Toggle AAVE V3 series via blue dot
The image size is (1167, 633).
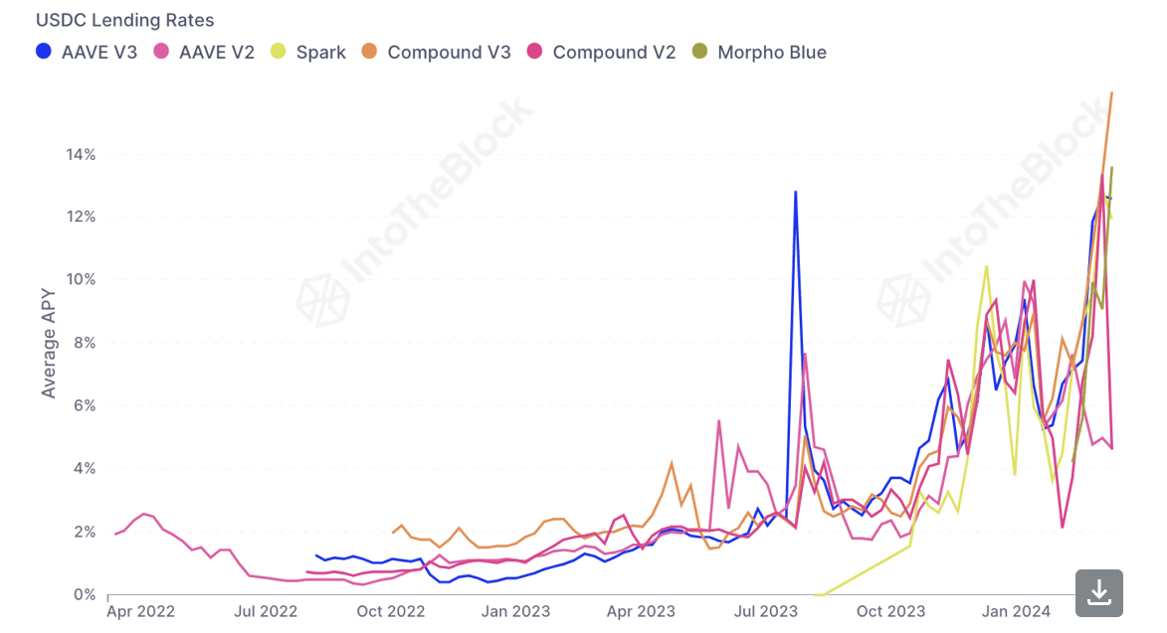pyautogui.click(x=44, y=52)
